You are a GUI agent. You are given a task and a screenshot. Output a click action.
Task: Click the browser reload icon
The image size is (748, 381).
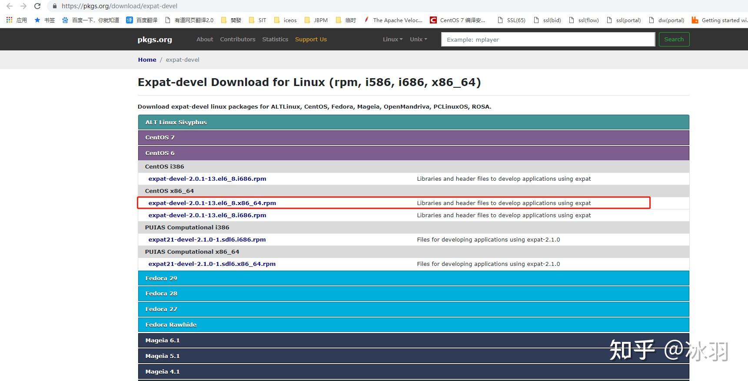(x=37, y=6)
